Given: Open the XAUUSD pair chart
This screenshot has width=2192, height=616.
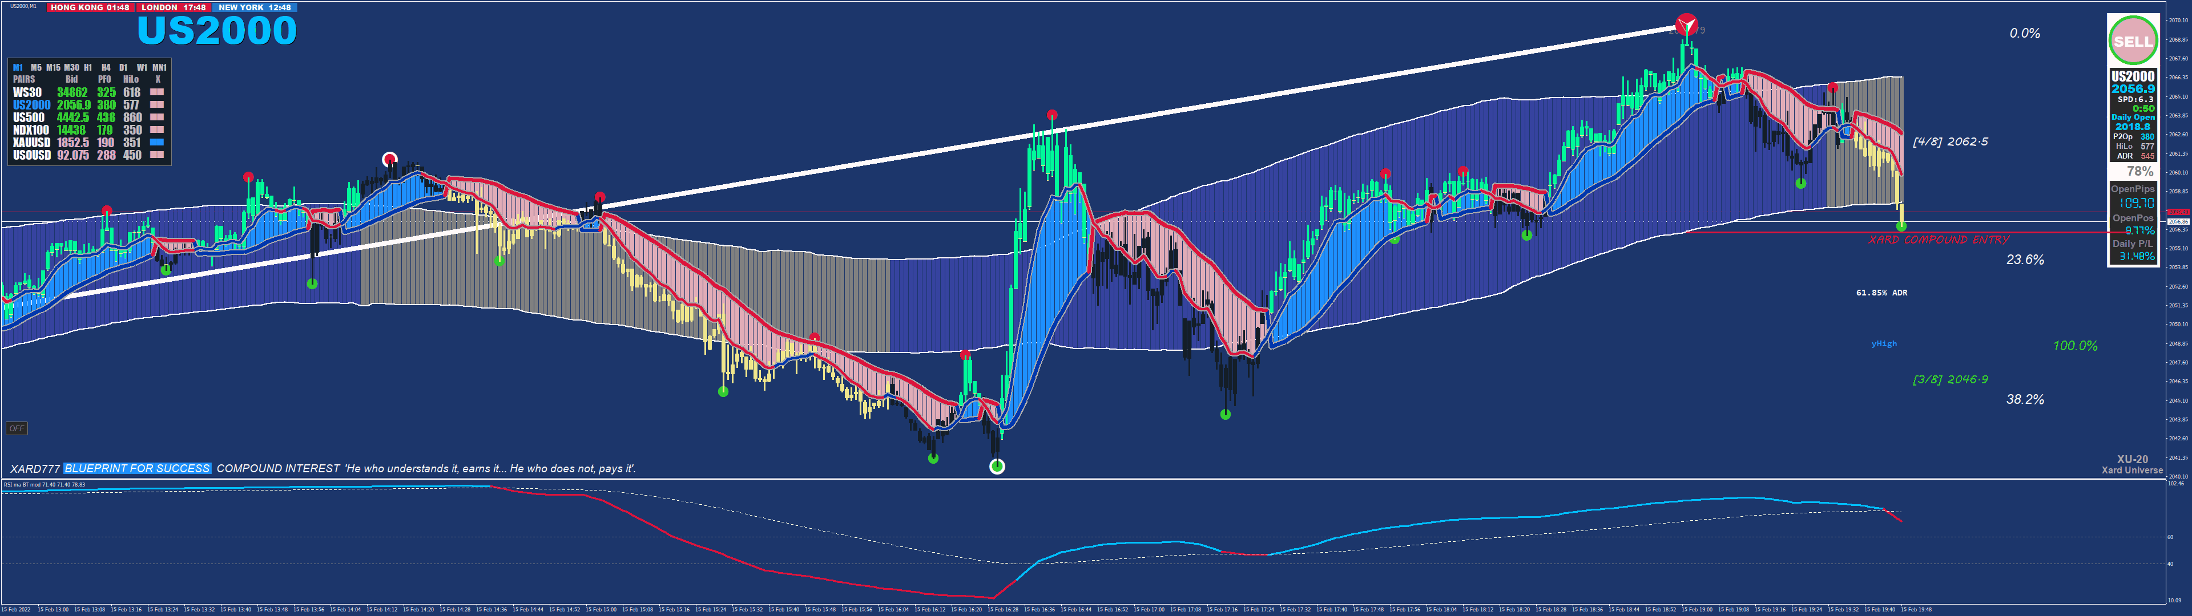Looking at the screenshot, I should [x=31, y=143].
